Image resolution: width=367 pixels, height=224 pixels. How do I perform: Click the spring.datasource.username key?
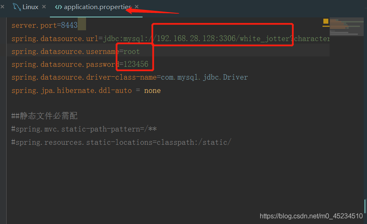coord(65,51)
